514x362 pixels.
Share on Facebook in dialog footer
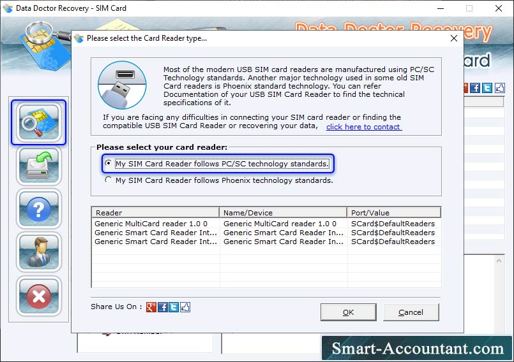[x=163, y=307]
